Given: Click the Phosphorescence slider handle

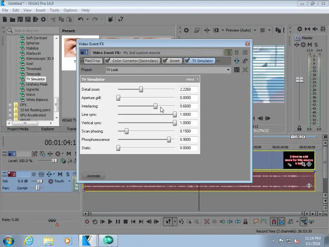Looking at the screenshot, I should 169,140.
